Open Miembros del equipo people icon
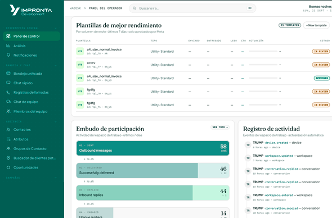Viewport: 332px width, 218px height. tap(8, 111)
